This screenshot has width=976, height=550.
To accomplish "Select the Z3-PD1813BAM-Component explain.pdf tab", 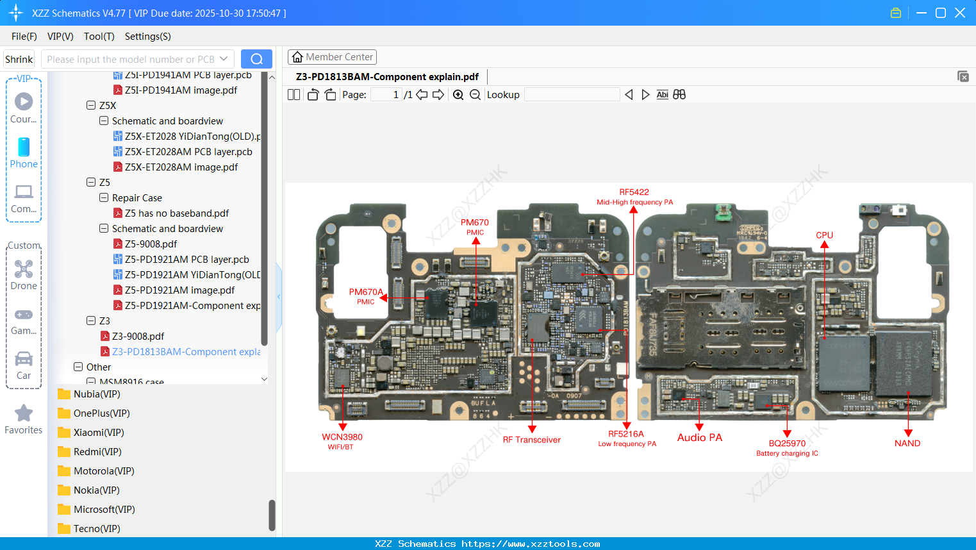I will click(x=387, y=77).
